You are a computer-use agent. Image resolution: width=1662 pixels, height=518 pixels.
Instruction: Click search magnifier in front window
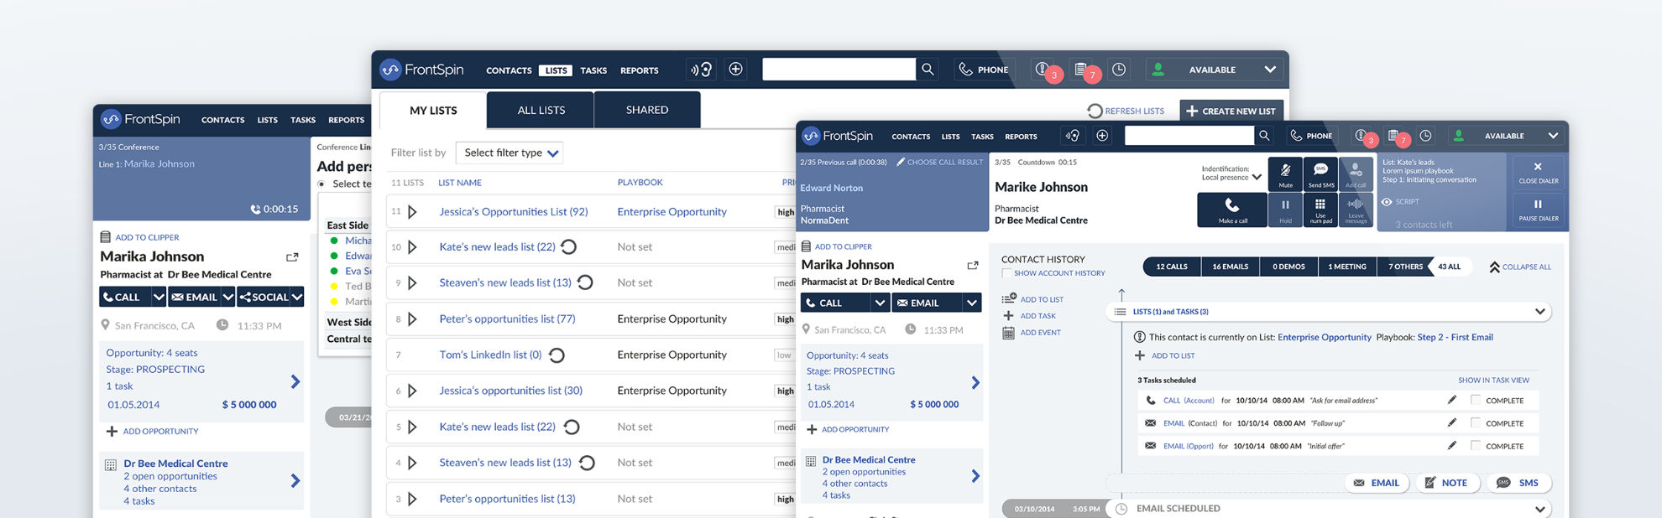(x=1263, y=136)
